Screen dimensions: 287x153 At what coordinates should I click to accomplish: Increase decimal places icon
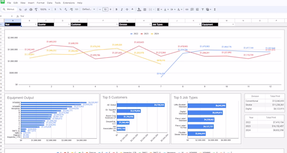tap(71, 9)
